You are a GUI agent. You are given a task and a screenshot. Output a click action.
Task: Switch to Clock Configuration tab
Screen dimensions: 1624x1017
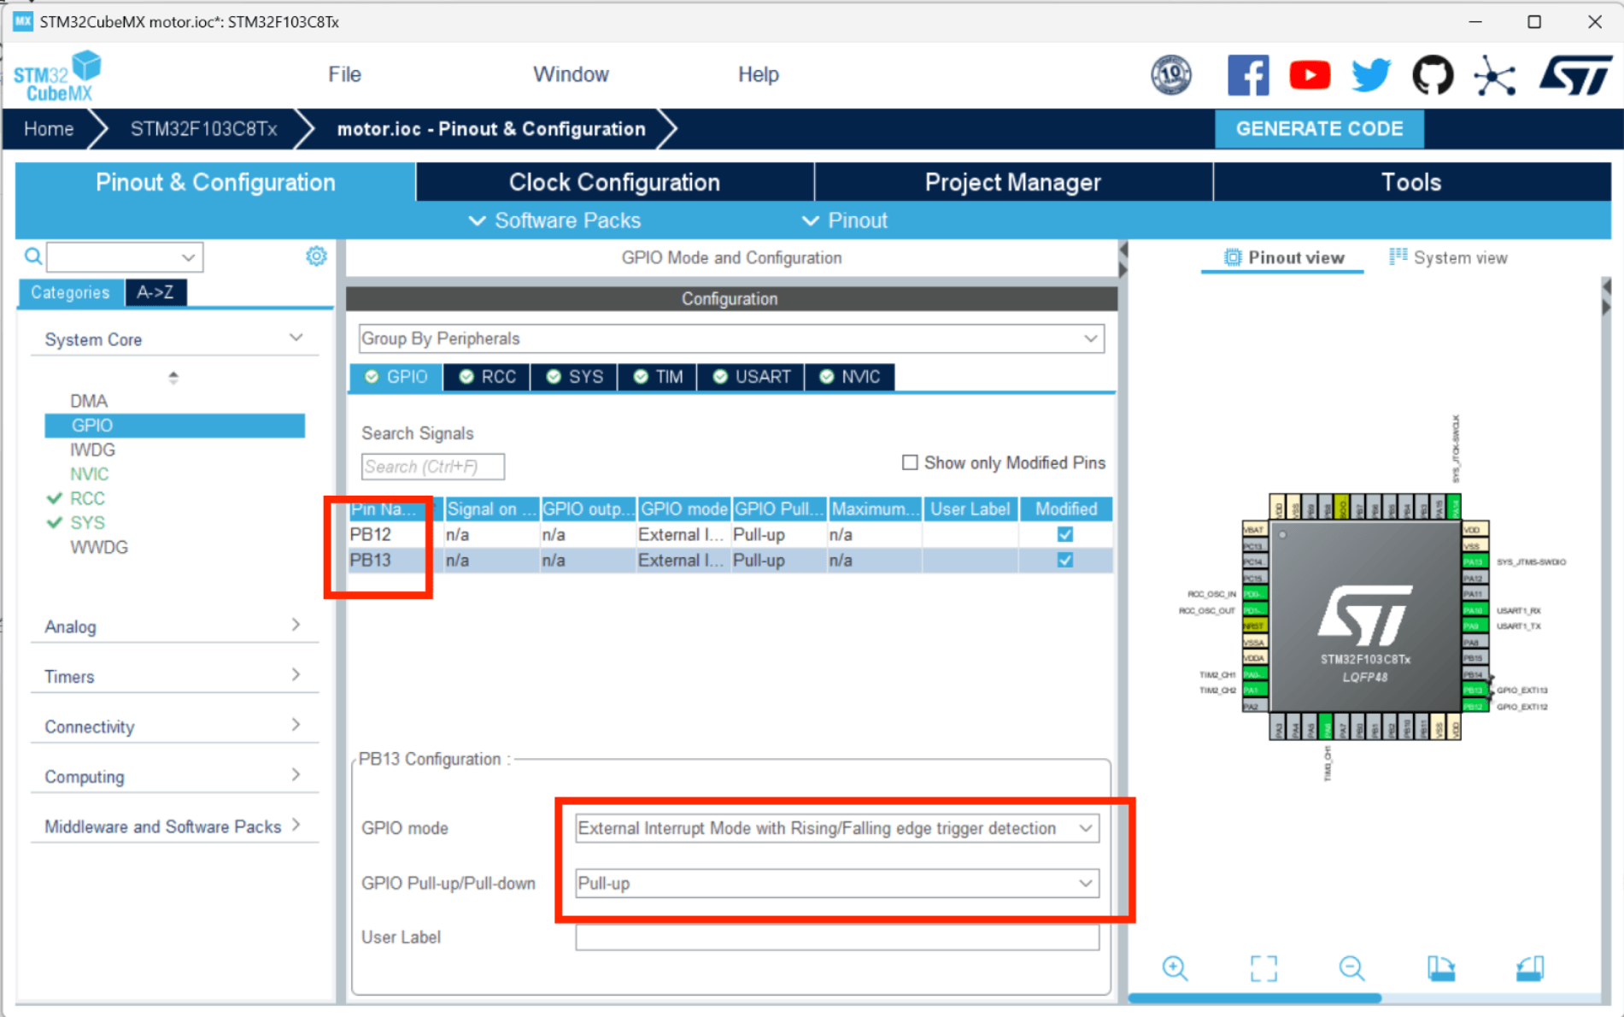pos(615,182)
